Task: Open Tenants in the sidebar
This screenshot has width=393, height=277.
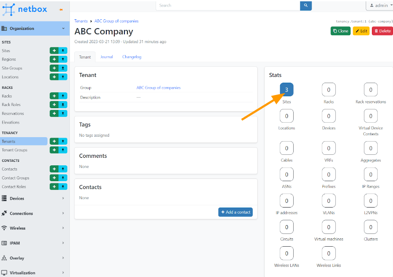Action: [x=24, y=142]
